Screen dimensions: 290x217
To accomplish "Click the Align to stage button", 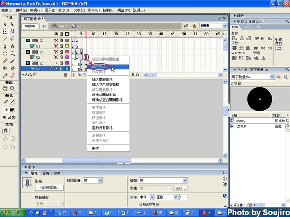I will (279, 48).
